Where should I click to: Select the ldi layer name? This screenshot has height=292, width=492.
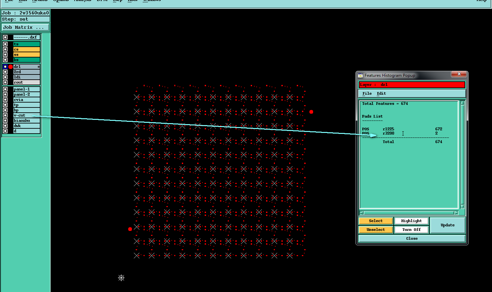[27, 77]
